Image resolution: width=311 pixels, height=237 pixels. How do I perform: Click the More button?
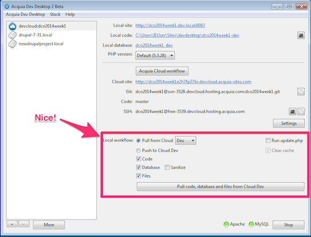point(49,225)
